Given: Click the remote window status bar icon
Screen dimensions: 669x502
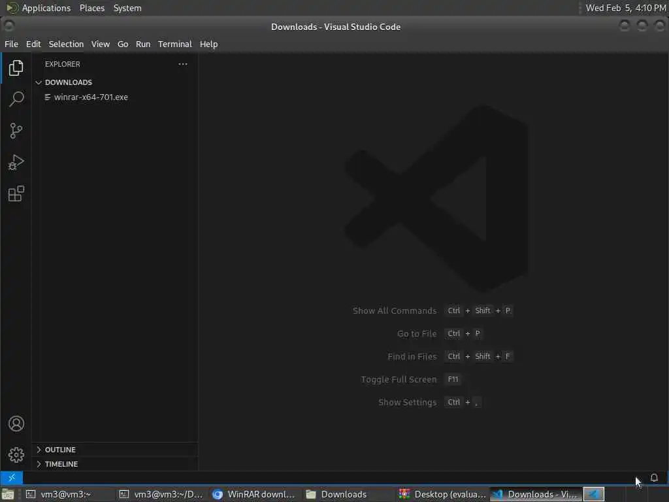Looking at the screenshot, I should tap(12, 478).
